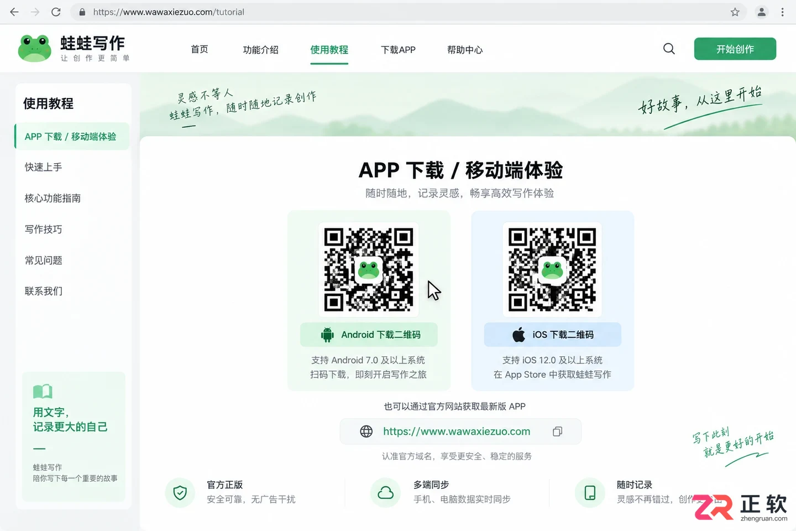Click the browser forward arrow

(35, 12)
